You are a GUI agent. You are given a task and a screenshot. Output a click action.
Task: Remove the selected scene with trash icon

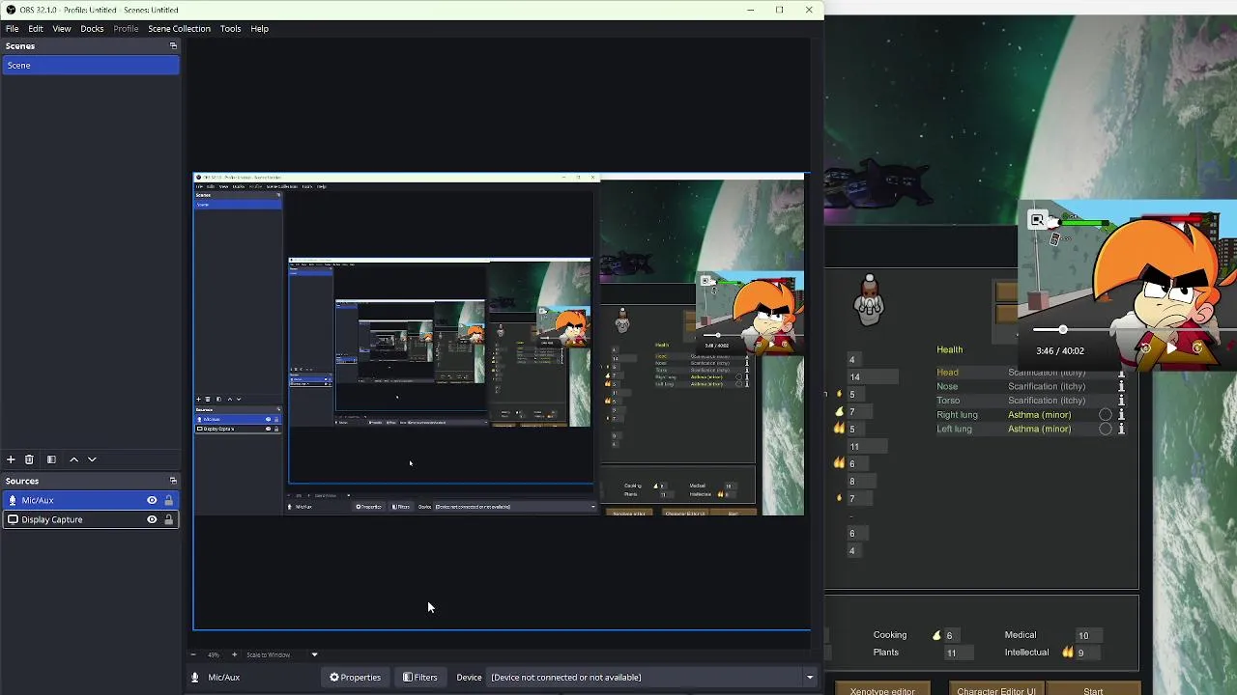tap(29, 459)
